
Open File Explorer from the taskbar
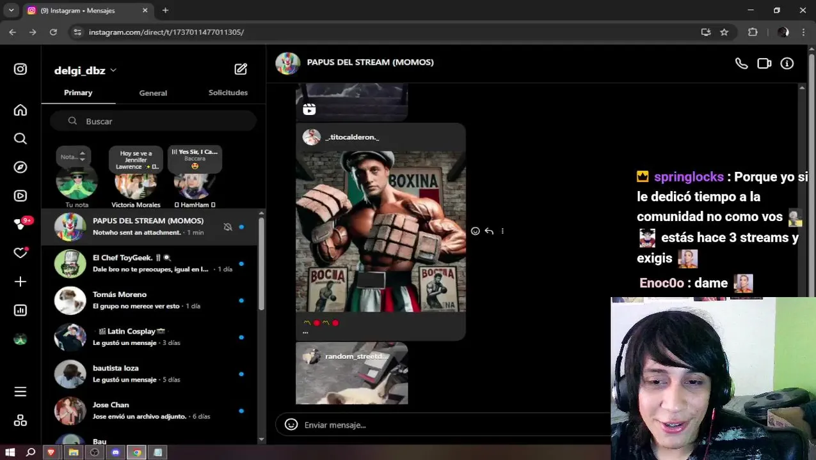tap(73, 452)
